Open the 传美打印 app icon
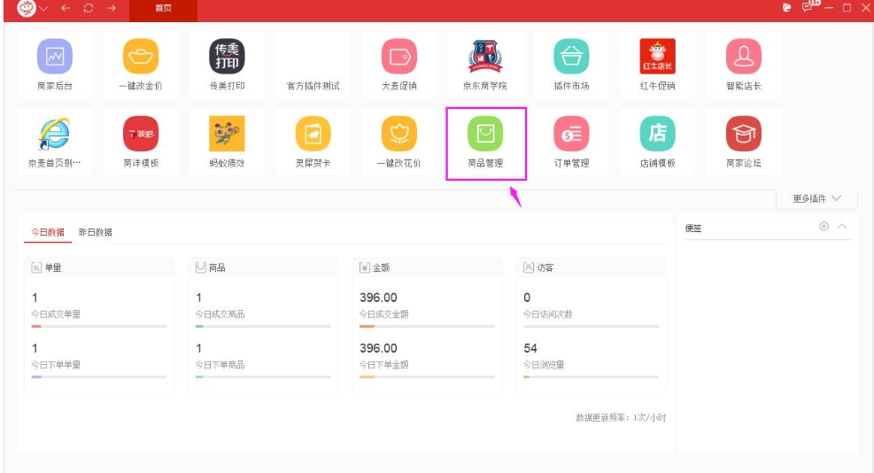The image size is (874, 473). [x=227, y=57]
